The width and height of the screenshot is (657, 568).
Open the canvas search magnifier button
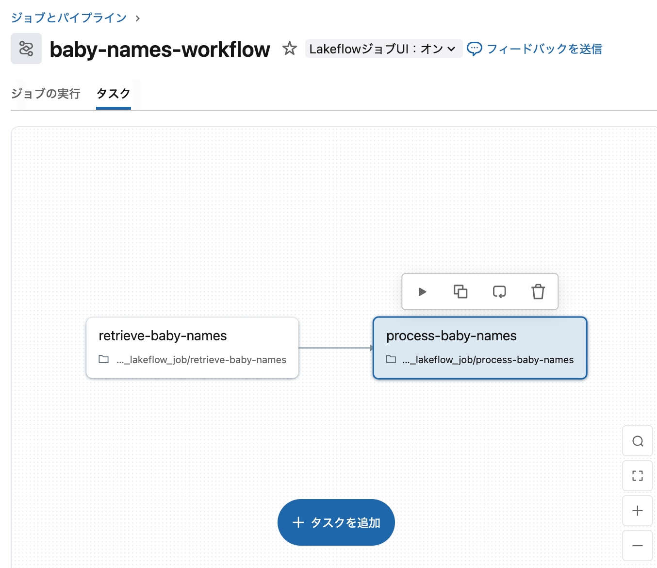pos(638,441)
